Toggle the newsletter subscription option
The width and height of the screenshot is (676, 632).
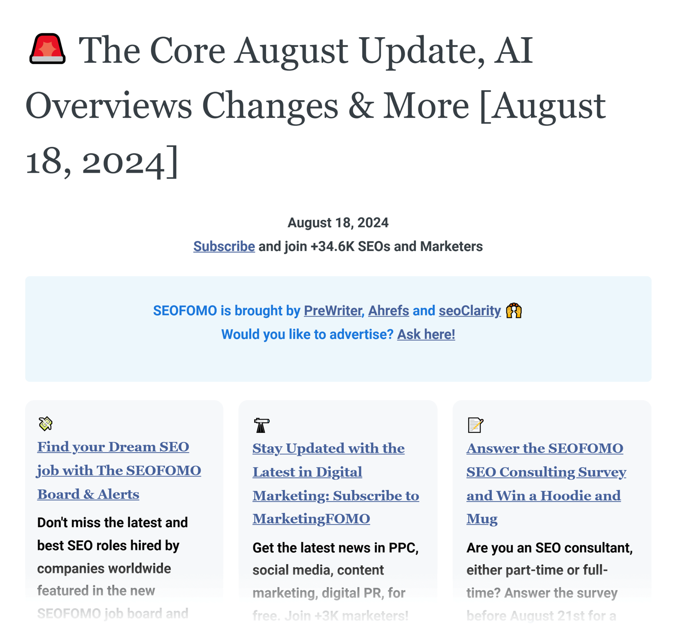(x=224, y=247)
